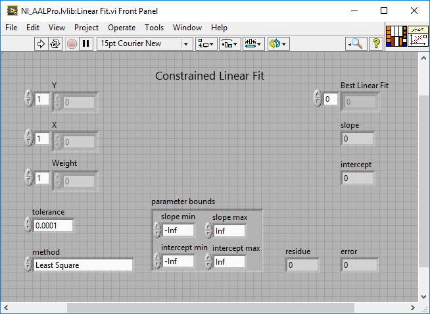Viewport: 430px width, 314px height.
Task: Click the VI icon thumbnail
Action: (418, 36)
